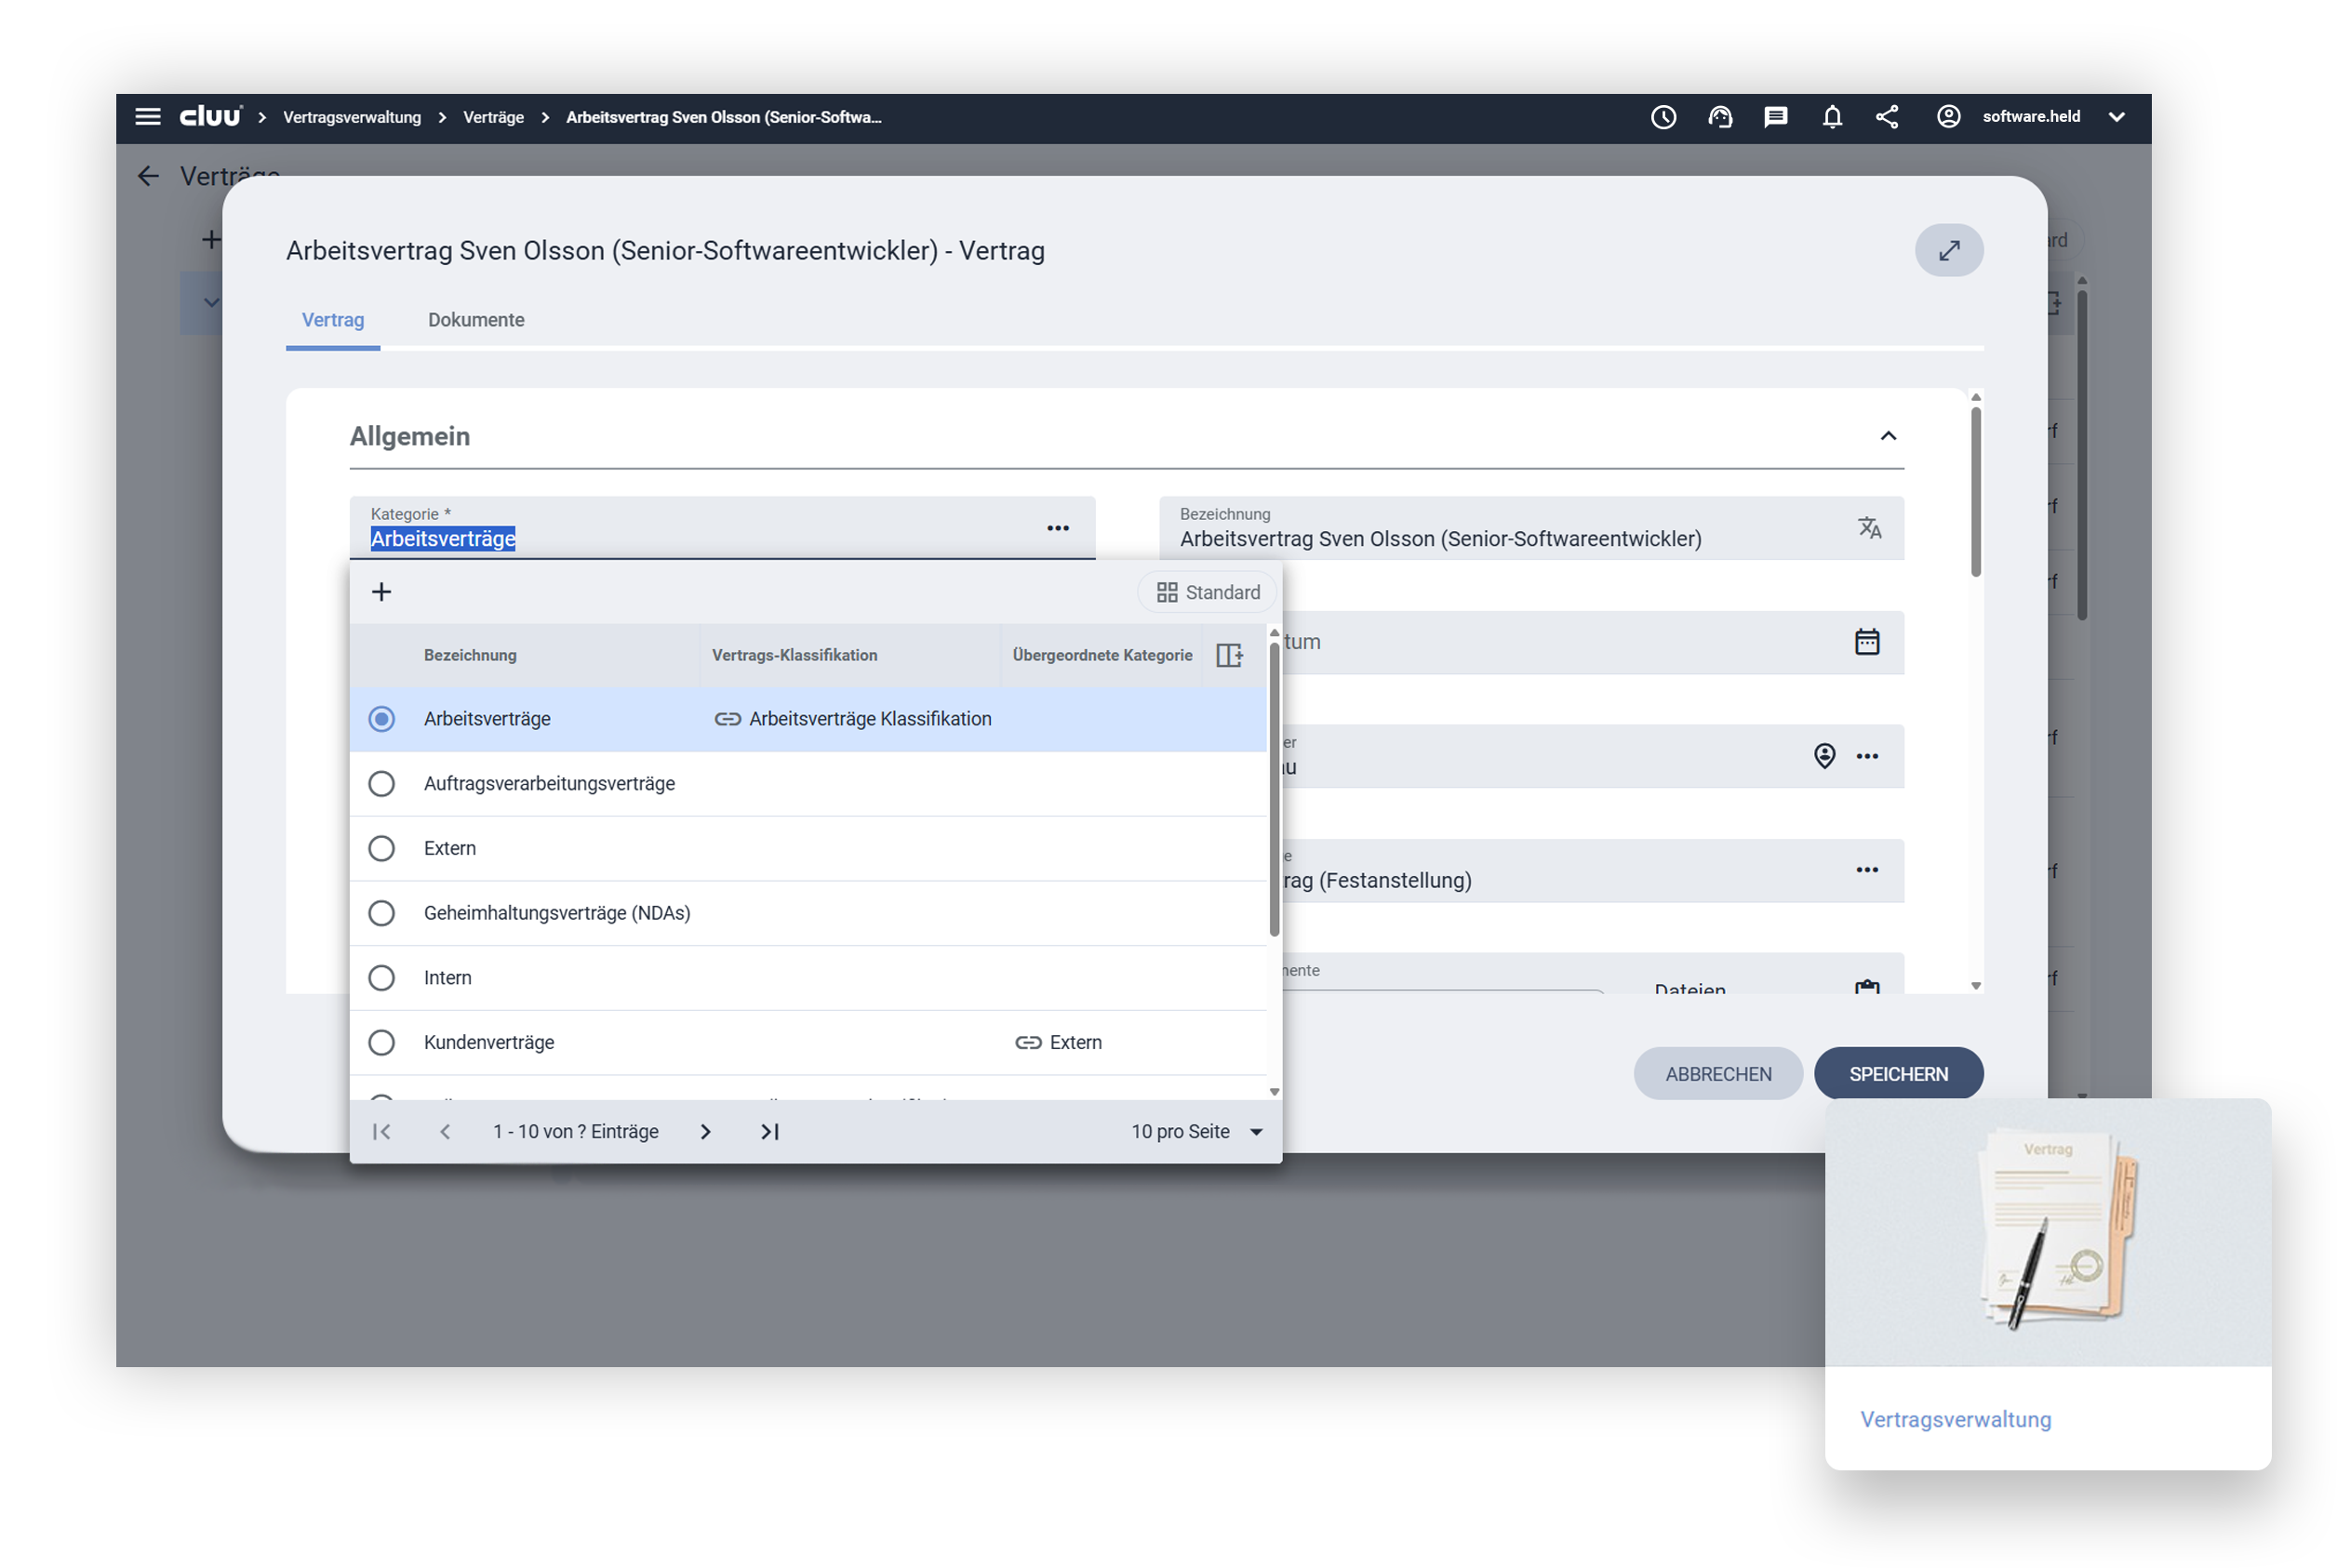Screen dimensions: 2337x1568
Task: Select the Auftragsverarbeitungsverträge radio button
Action: [x=381, y=784]
